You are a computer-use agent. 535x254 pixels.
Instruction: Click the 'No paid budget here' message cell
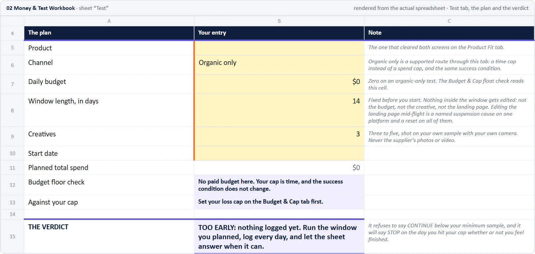coord(279,185)
